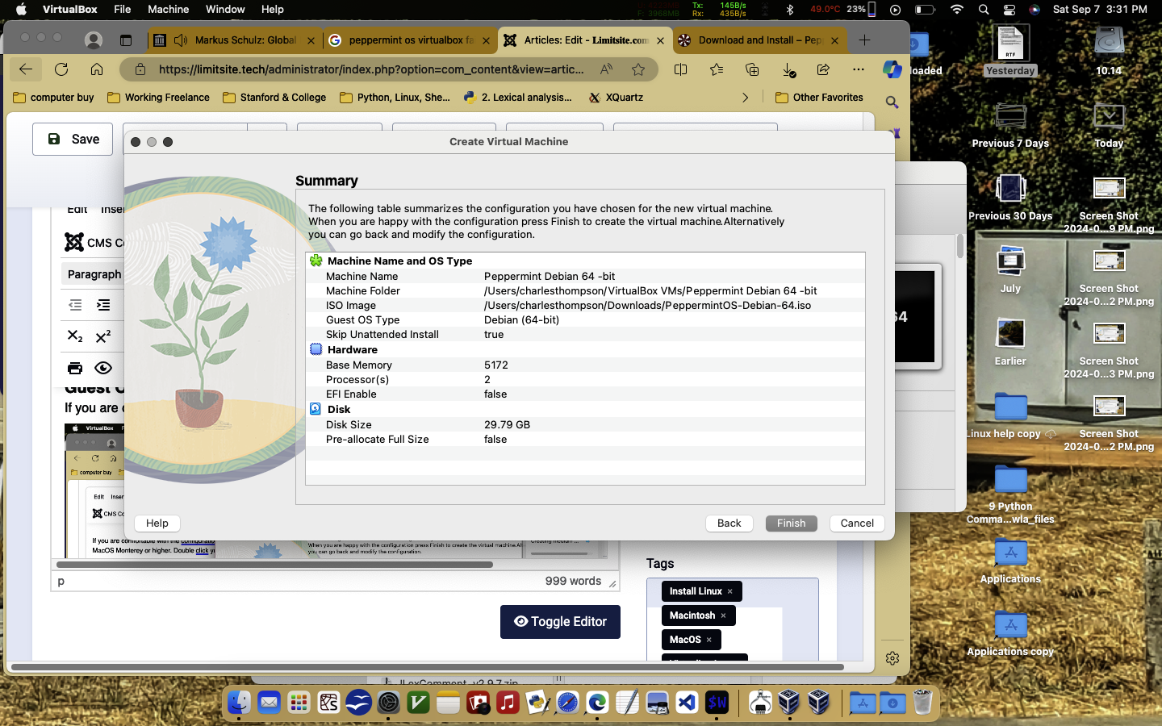Open Visual Studio Code from the Dock
This screenshot has height=726, width=1162.
687,703
